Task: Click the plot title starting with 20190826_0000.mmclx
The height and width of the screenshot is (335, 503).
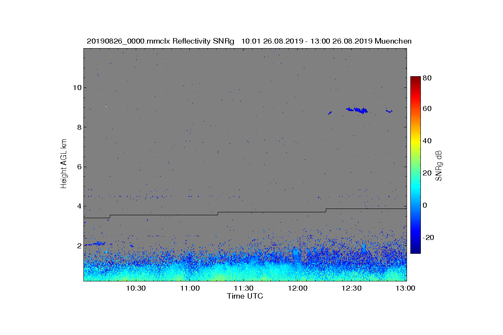Action: (249, 41)
